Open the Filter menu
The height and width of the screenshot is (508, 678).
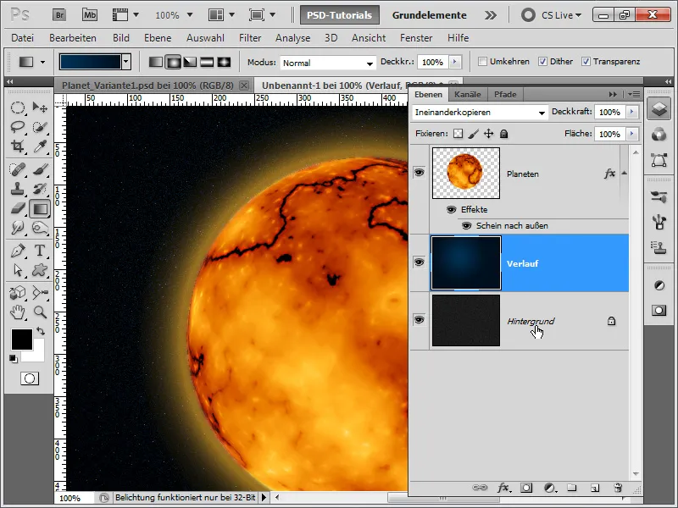pyautogui.click(x=250, y=38)
